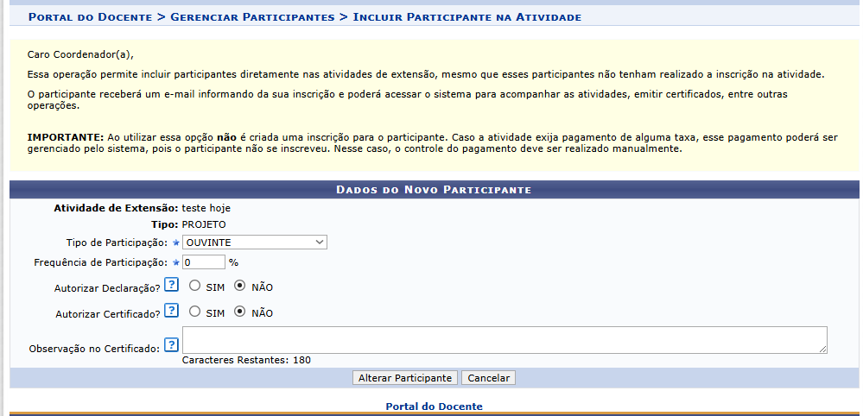Click Incluir Participante na Atividade breadcrumb
Screen dimensions: 863x416
pos(467,17)
